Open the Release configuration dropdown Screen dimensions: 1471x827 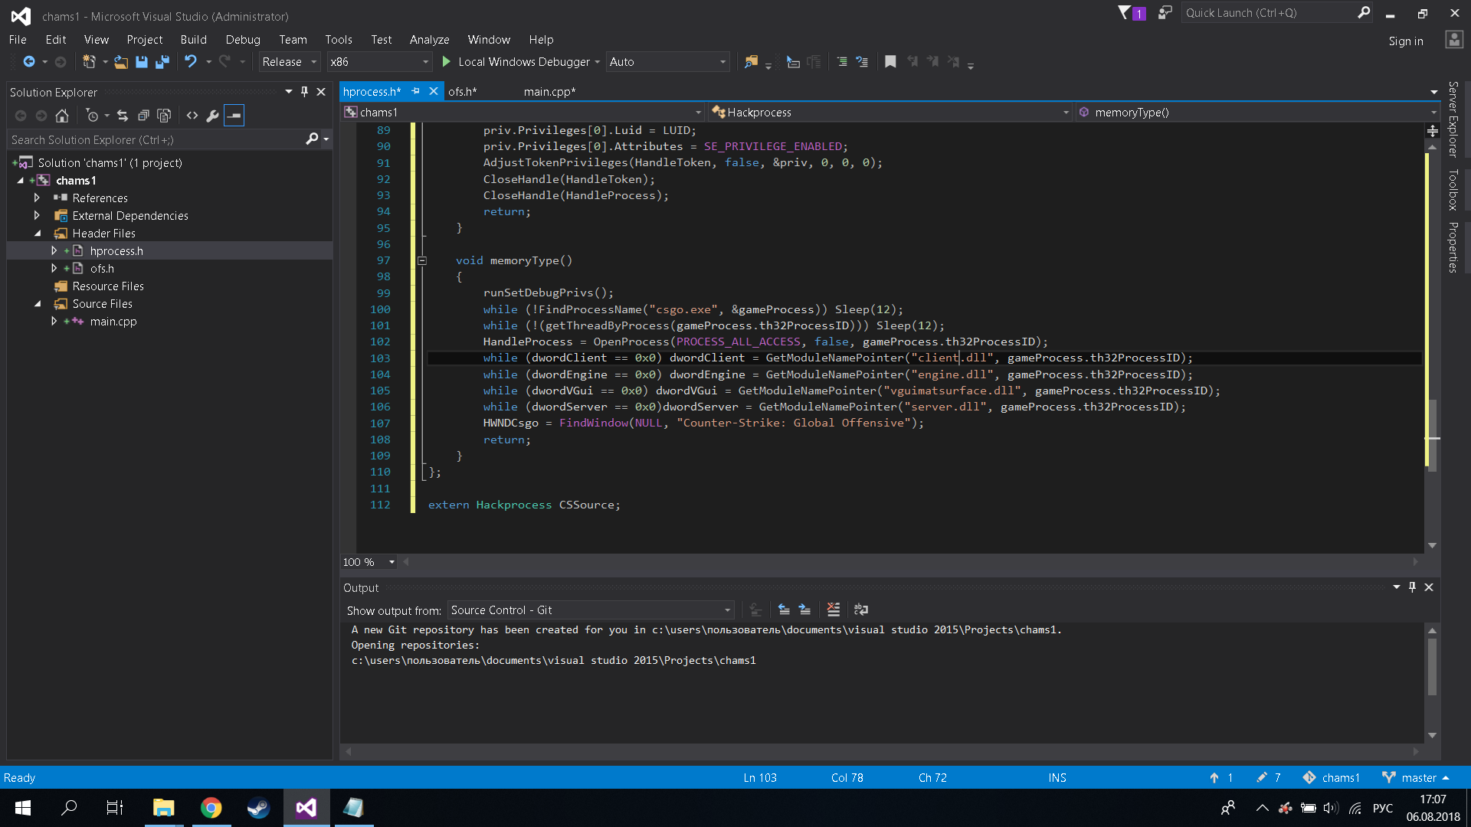(x=313, y=62)
